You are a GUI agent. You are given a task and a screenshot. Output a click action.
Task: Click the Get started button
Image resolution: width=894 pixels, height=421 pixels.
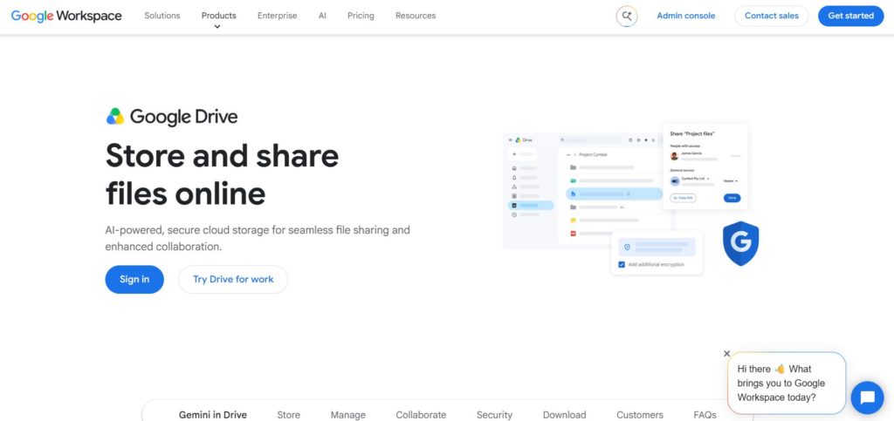click(x=850, y=16)
